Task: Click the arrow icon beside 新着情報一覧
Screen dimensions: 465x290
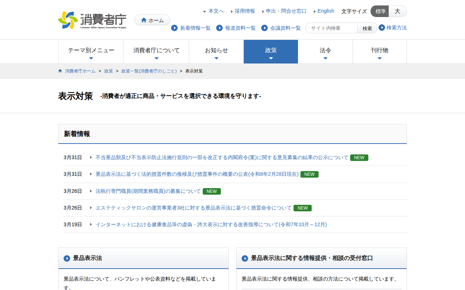Action: (174, 28)
